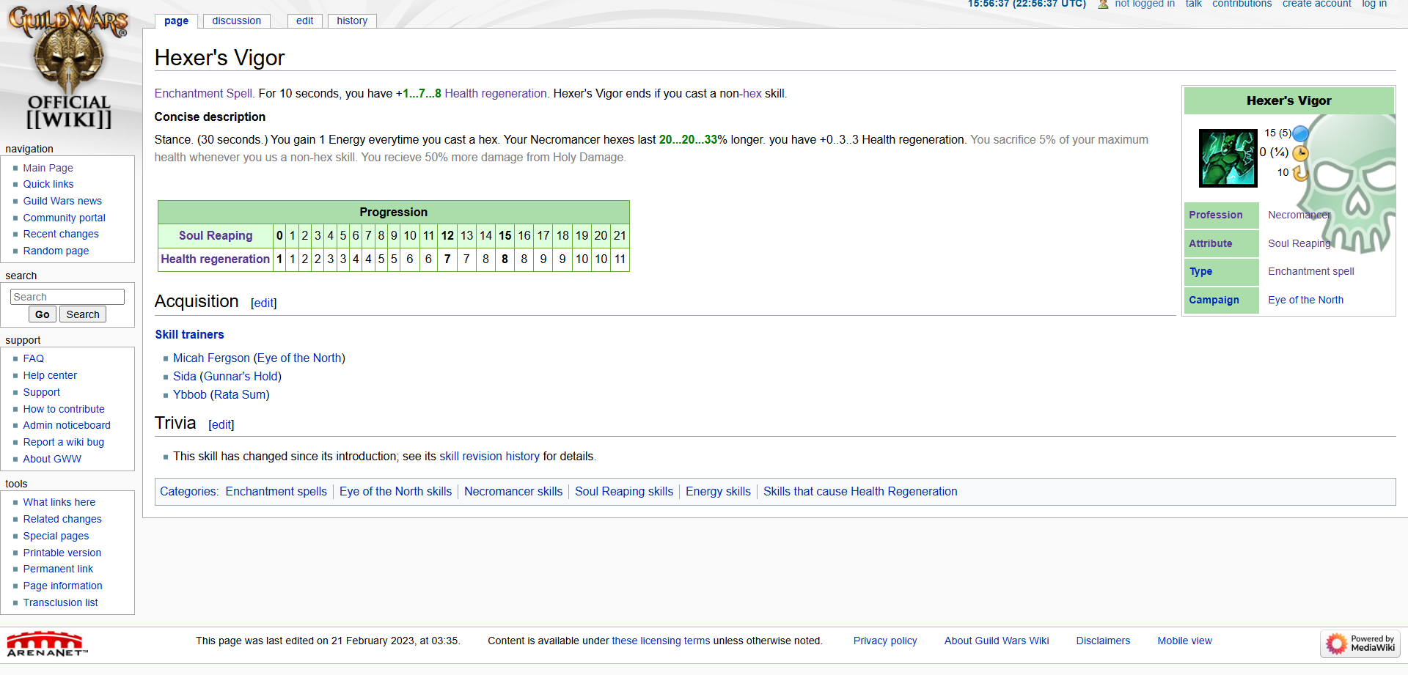
Task: Open the FAQ link
Action: click(x=34, y=358)
